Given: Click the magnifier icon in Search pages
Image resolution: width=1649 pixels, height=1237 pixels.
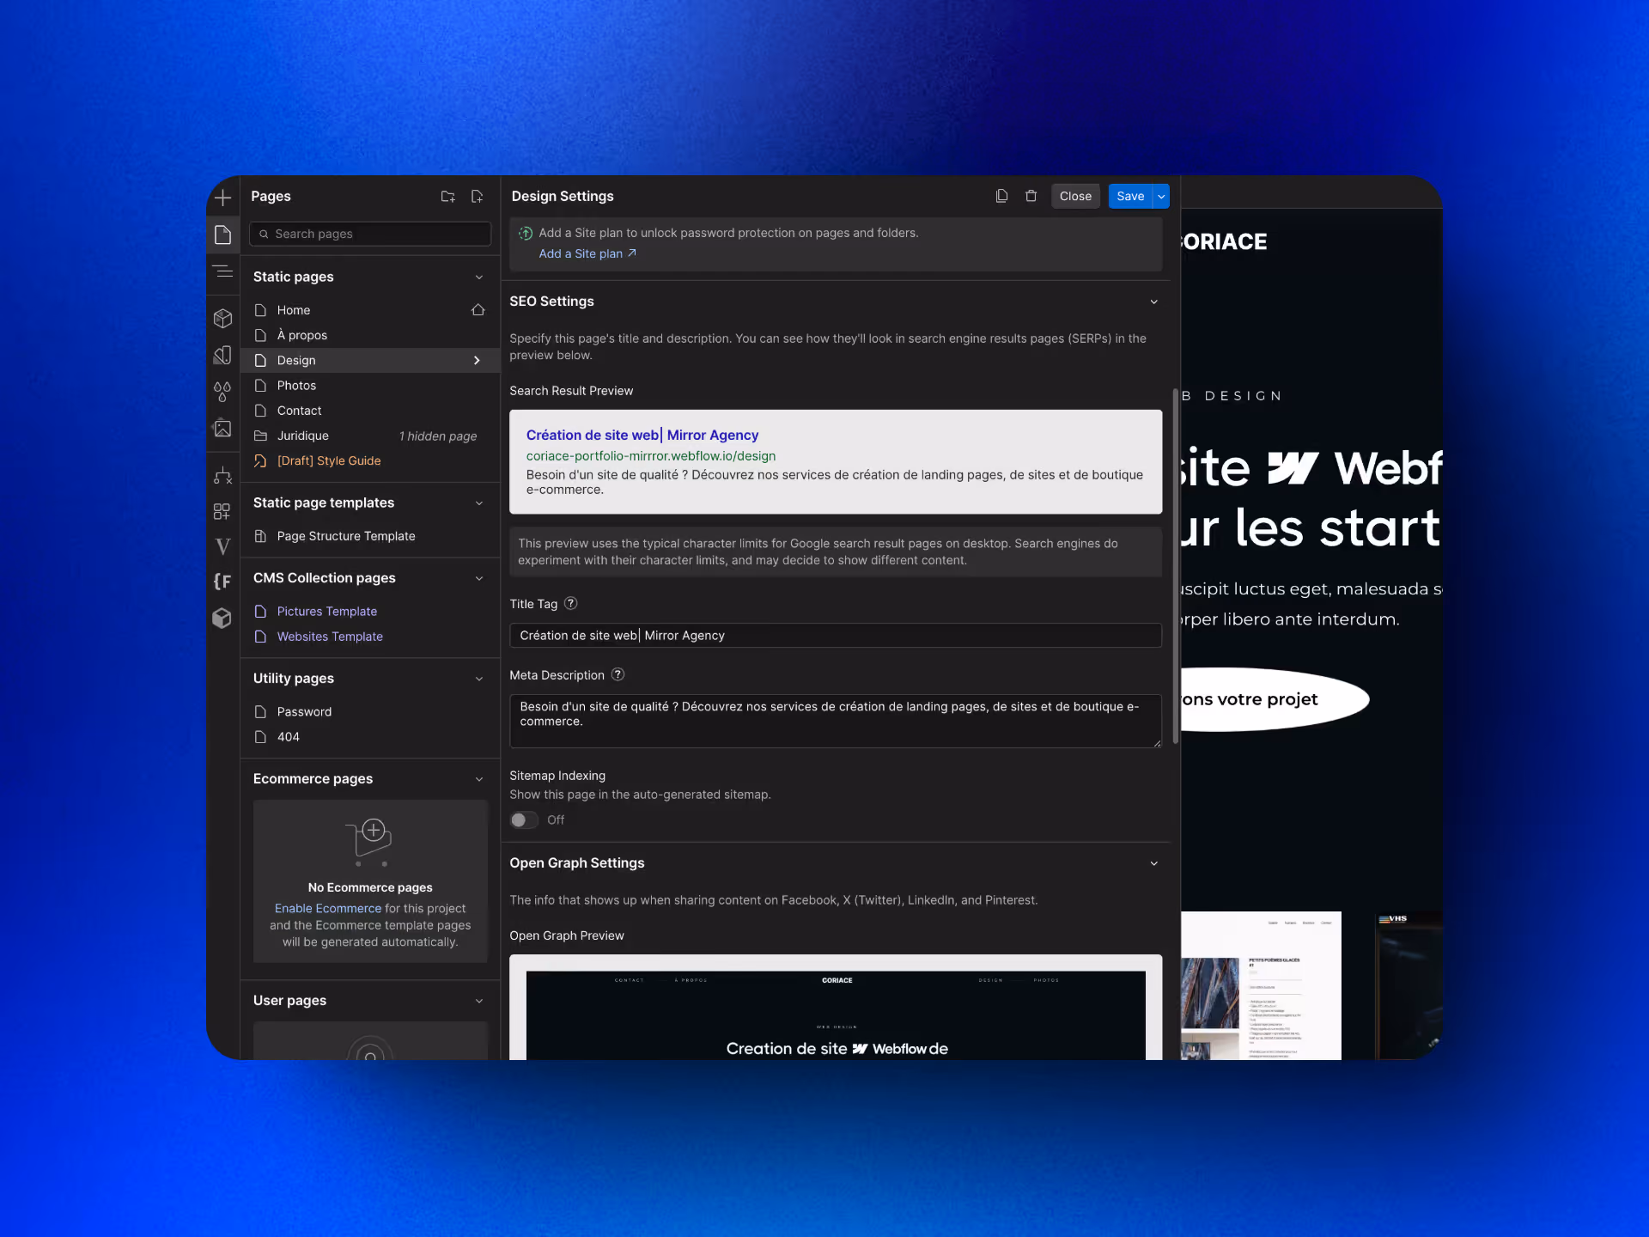Looking at the screenshot, I should (264, 234).
